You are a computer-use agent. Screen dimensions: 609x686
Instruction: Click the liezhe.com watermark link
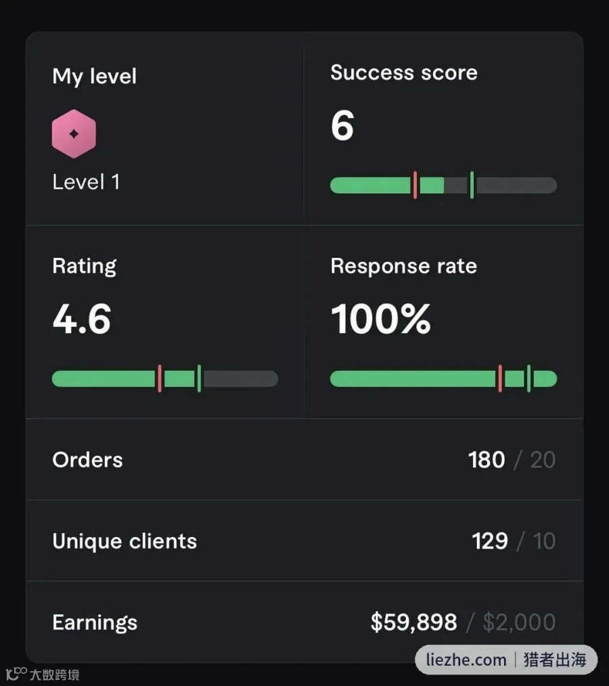tap(466, 660)
